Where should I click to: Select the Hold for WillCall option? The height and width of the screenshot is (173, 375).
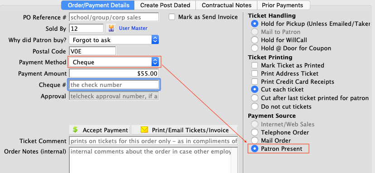[x=255, y=40]
